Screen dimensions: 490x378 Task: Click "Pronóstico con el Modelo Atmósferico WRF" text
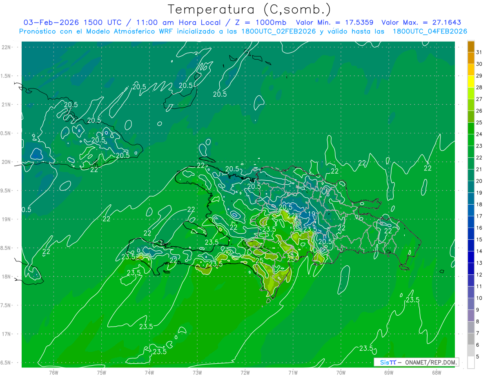pos(96,31)
